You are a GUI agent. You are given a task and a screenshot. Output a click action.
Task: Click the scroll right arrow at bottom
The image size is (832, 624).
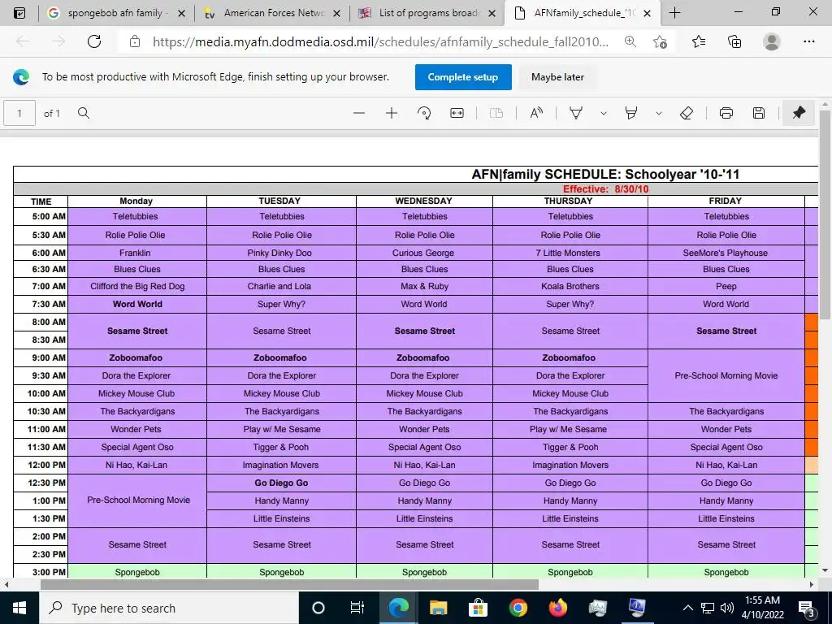click(812, 584)
